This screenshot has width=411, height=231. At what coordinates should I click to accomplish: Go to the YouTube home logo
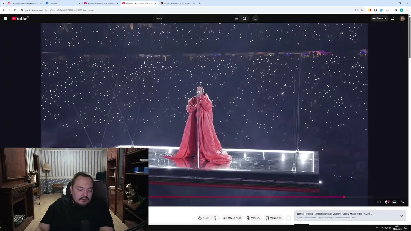click(20, 19)
